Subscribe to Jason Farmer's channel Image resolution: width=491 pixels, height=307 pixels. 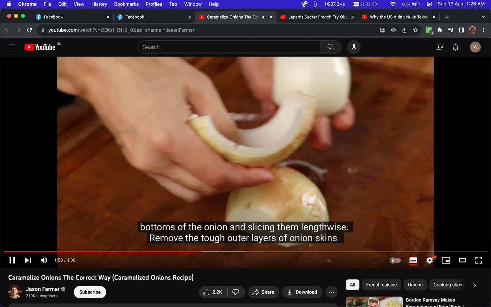pos(90,292)
